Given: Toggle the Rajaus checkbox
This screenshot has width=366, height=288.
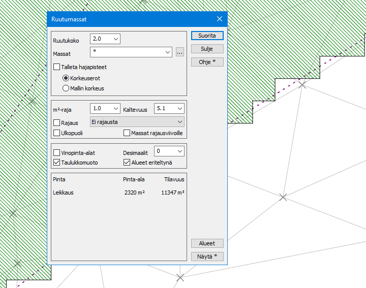Looking at the screenshot, I should click(56, 122).
